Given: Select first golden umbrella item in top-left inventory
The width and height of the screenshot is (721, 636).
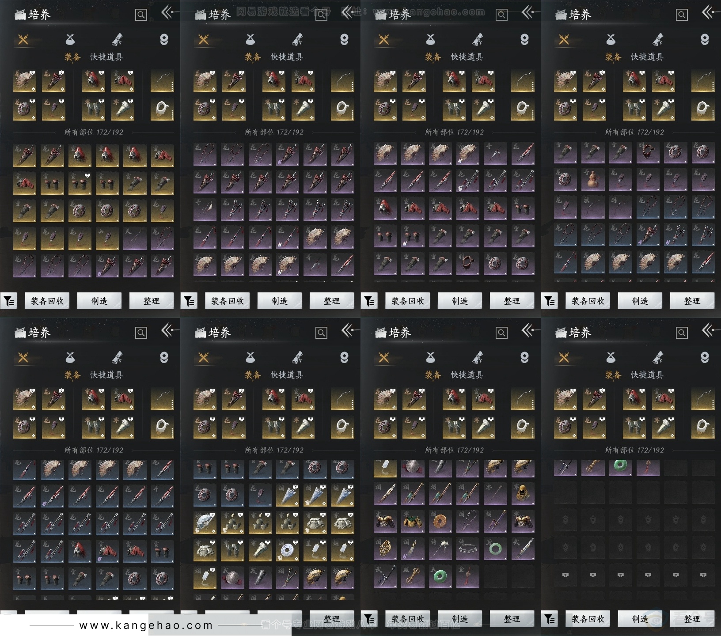Looking at the screenshot, I should tap(25, 155).
